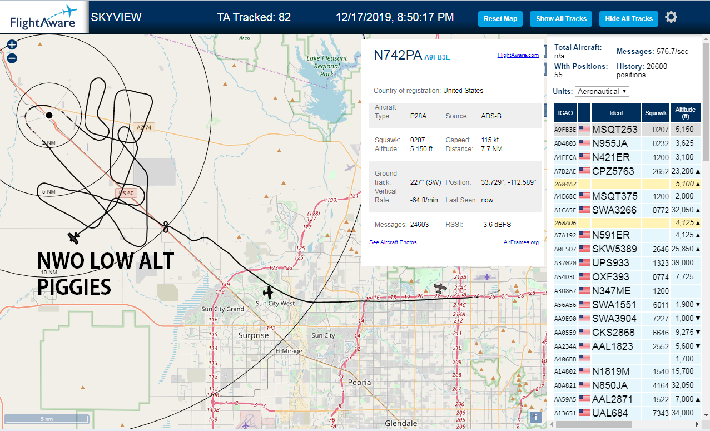This screenshot has width=710, height=431.
Task: Zoom in the map with plus button
Action: [12, 46]
